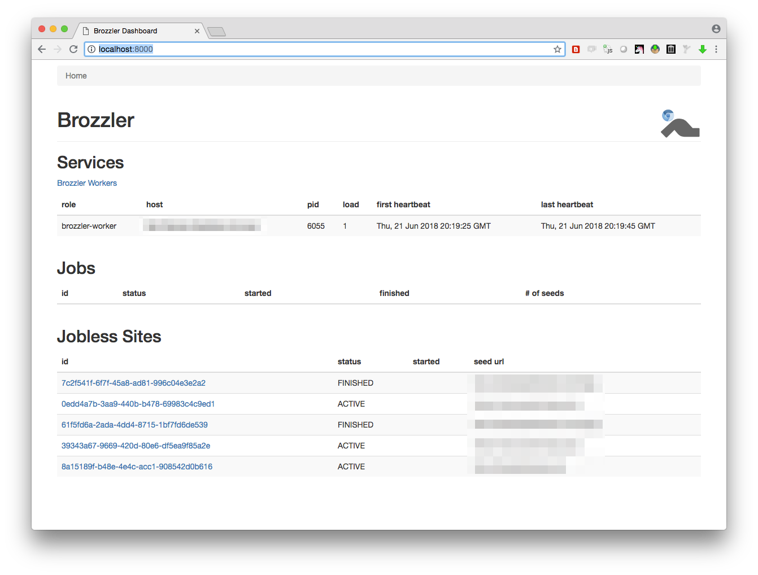Reload the page with the refresh icon

tap(73, 49)
